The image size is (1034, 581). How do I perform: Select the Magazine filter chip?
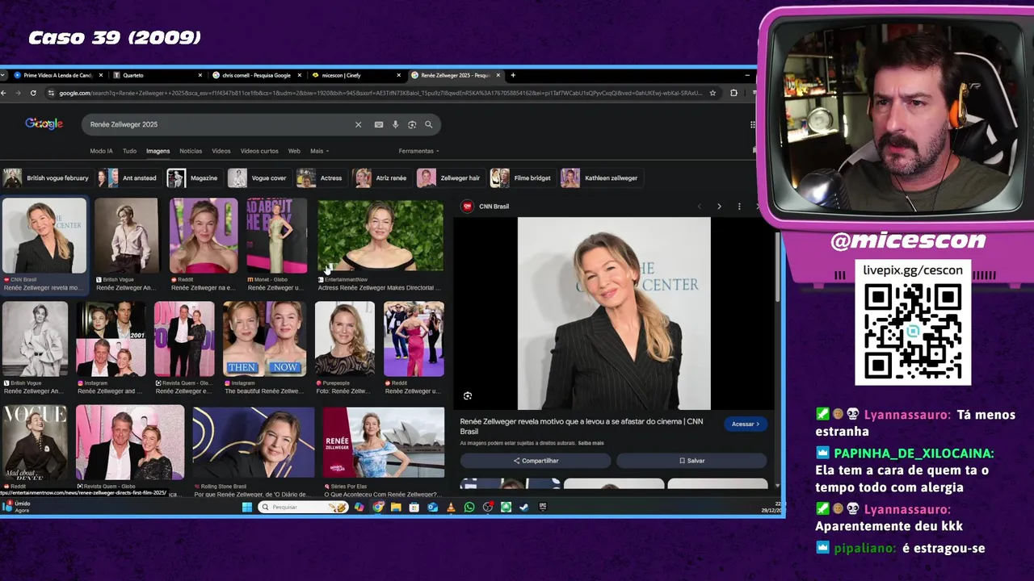click(193, 178)
